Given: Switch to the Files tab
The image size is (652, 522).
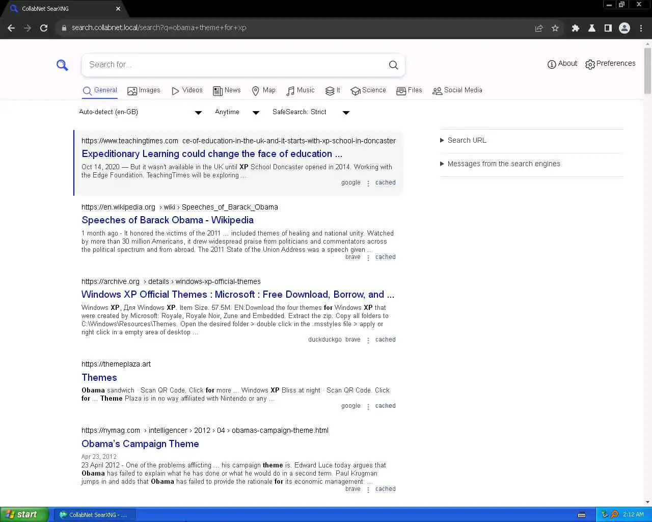Looking at the screenshot, I should coord(409,90).
